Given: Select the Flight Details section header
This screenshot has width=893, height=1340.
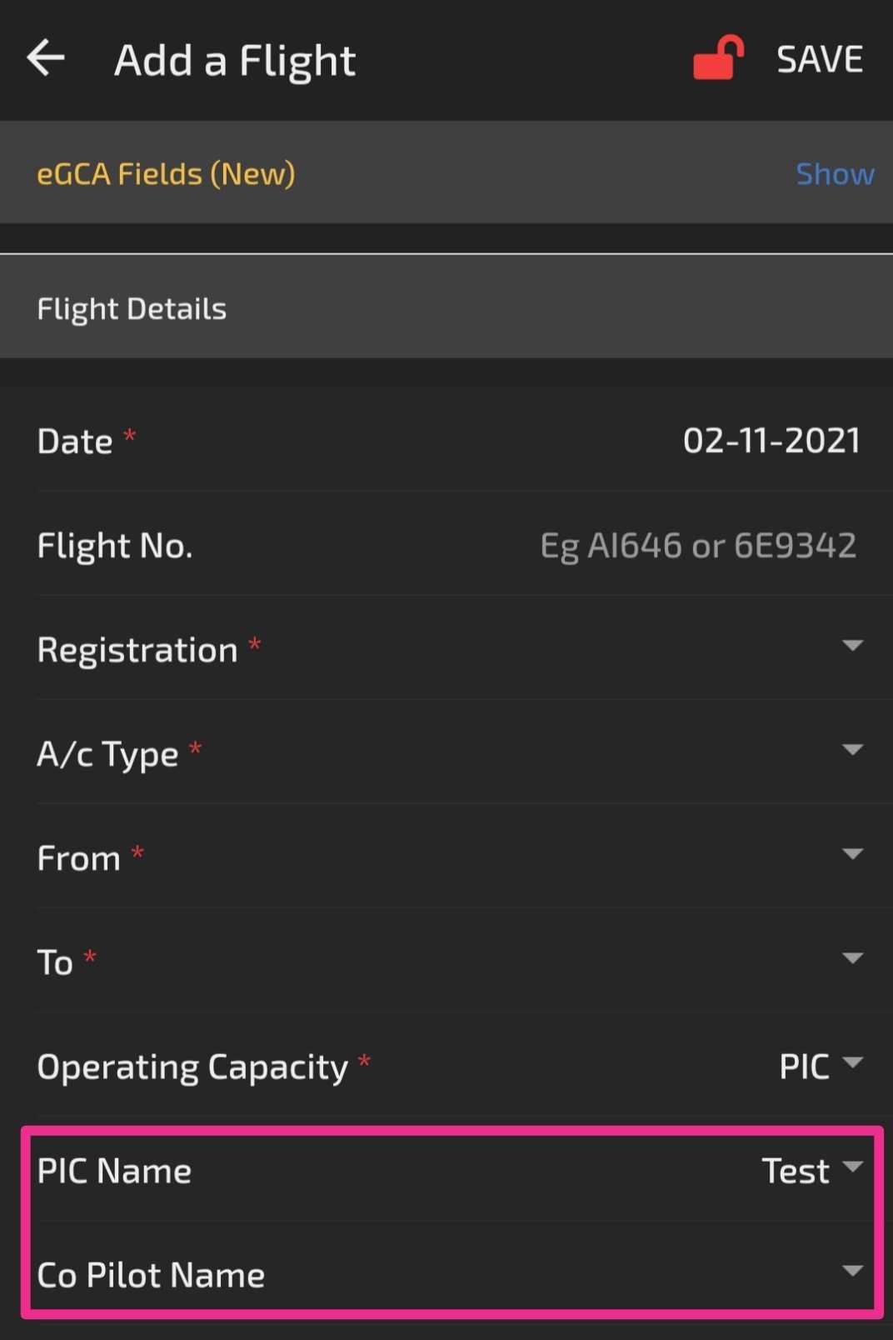Looking at the screenshot, I should click(446, 307).
